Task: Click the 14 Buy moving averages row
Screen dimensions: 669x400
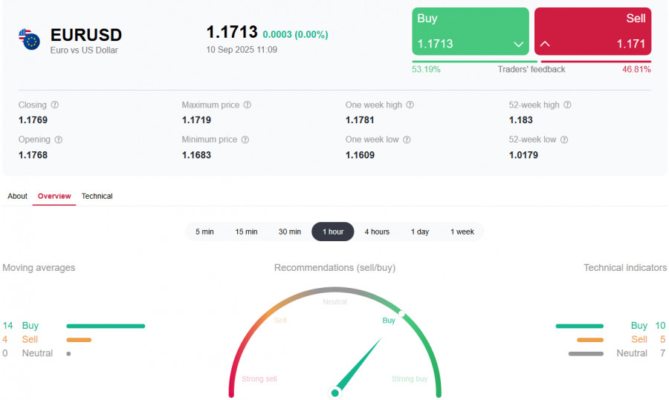Action: pos(74,326)
